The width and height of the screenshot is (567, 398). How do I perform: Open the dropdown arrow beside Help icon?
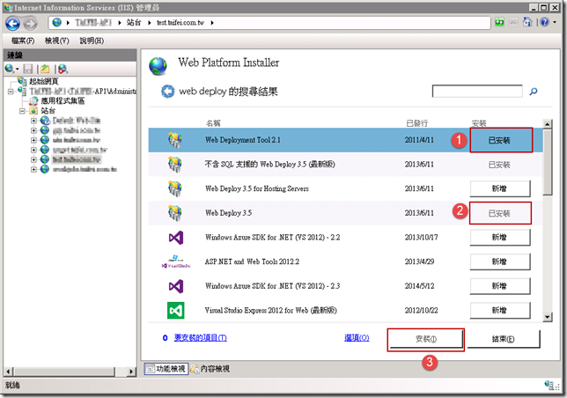(x=555, y=23)
